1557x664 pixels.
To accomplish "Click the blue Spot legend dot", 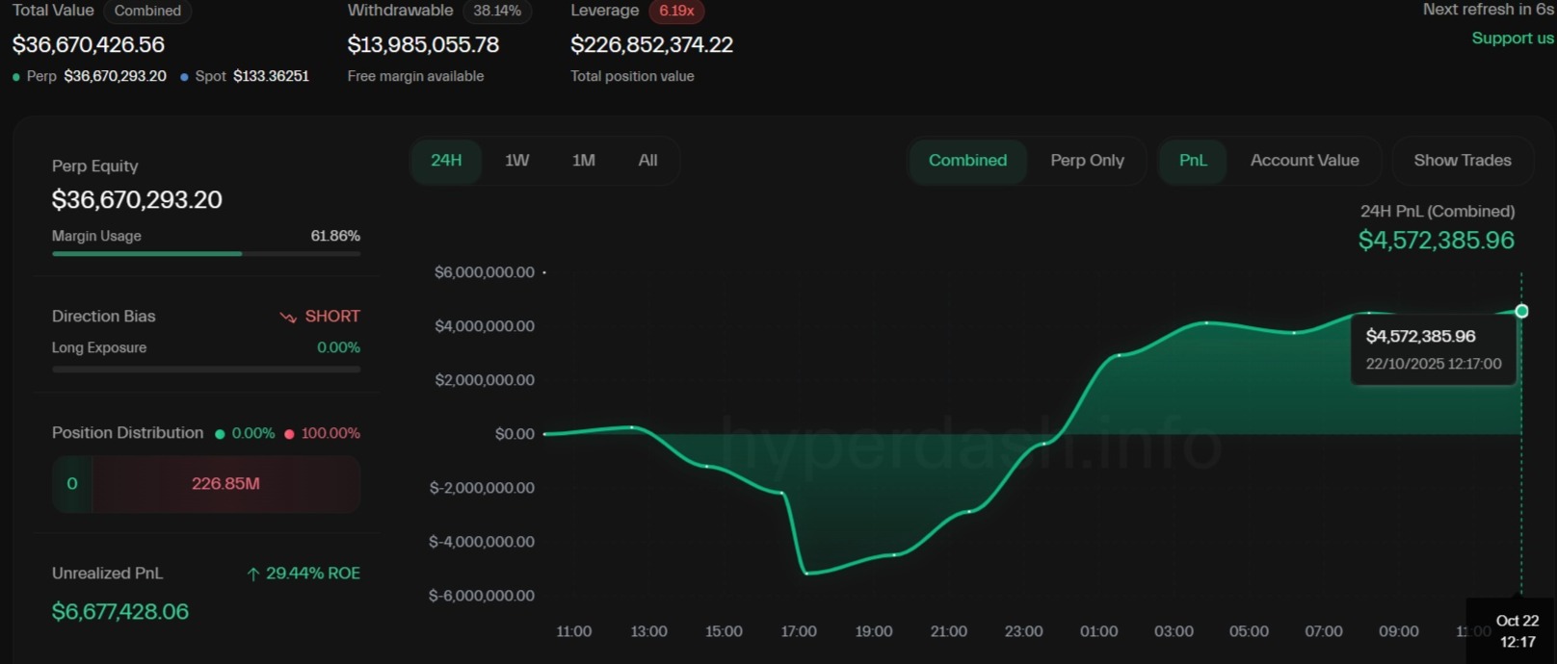I will pyautogui.click(x=184, y=77).
